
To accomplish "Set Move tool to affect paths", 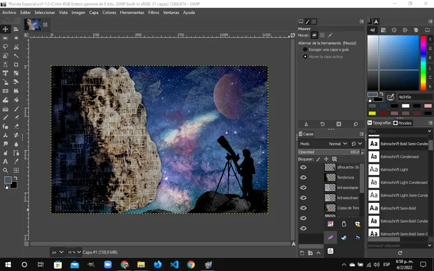I will (x=330, y=35).
